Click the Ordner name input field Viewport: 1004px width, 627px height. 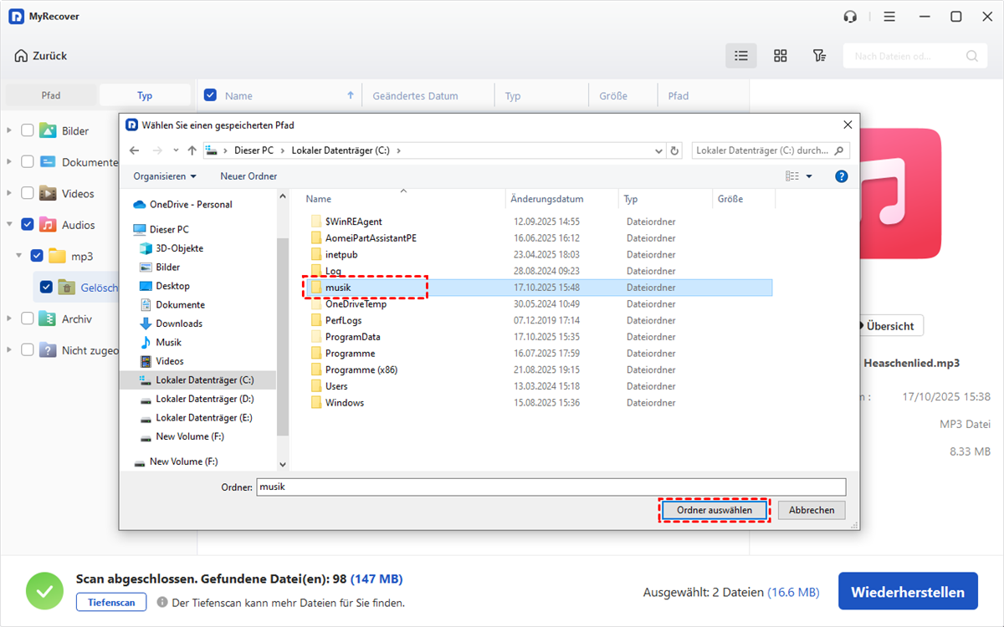point(551,487)
